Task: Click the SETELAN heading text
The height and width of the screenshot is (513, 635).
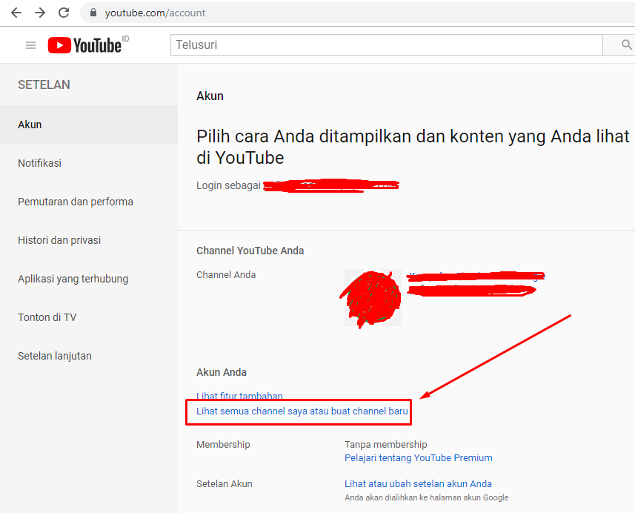Action: click(44, 85)
